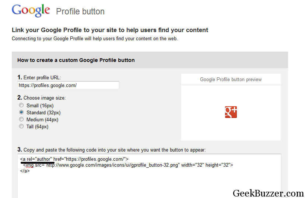Click the How to create a custom button header
Screen dimensions: 305x198
click(x=76, y=60)
